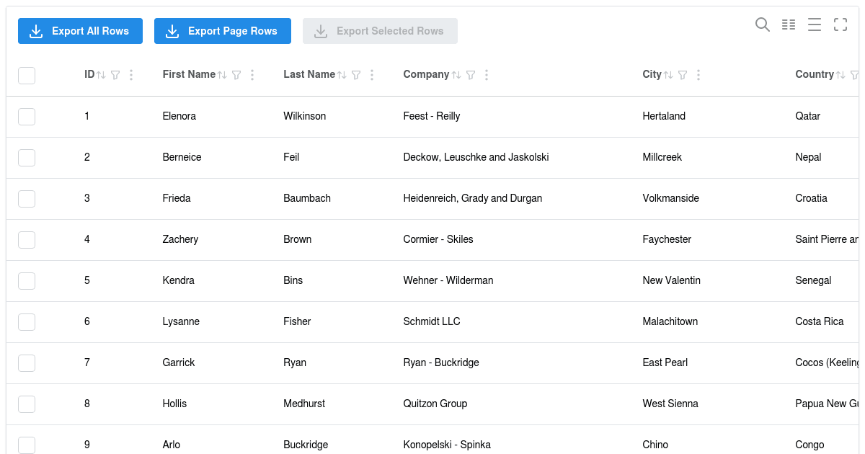Click the row density icon
Viewport: 865px width, 454px height.
coord(814,25)
